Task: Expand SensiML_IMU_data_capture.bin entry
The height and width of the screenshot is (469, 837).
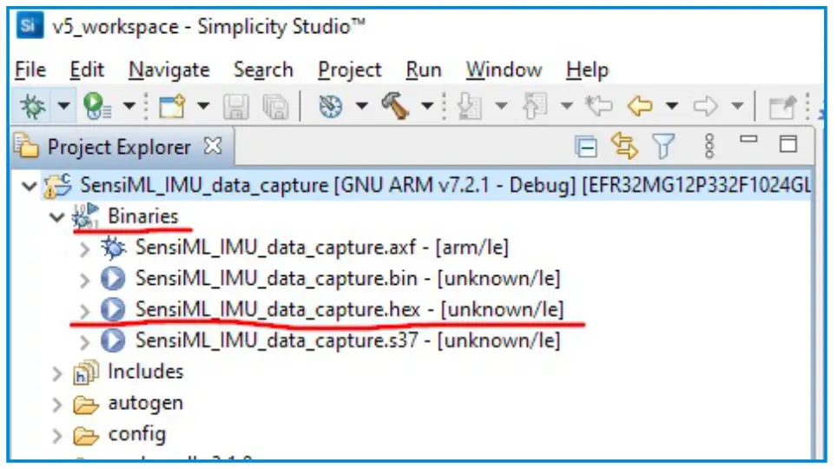Action: pos(84,280)
